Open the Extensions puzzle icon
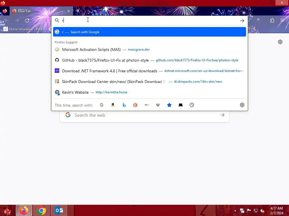289x216 pixels. [x=272, y=20]
